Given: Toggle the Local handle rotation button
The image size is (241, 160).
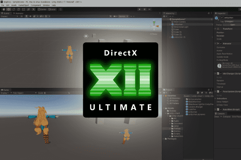Looking at the screenshot, I should pyautogui.click(x=52, y=9).
